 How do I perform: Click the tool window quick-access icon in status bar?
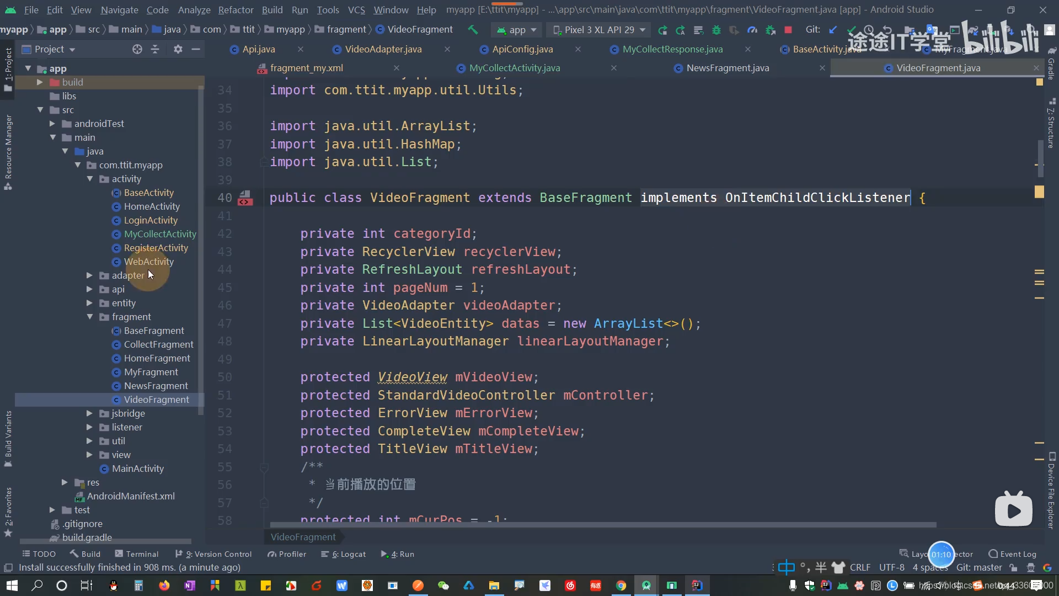8,568
